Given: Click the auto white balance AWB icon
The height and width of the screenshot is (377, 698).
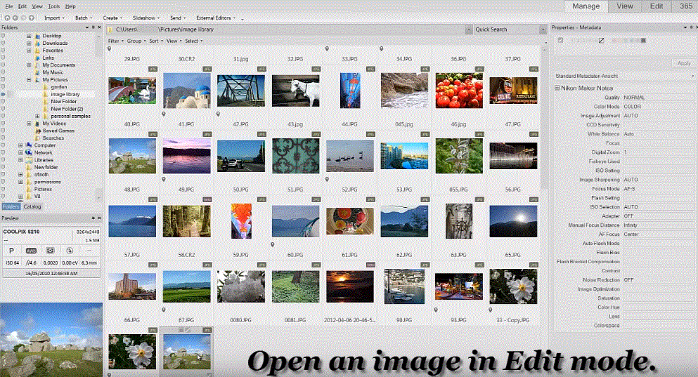Looking at the screenshot, I should tap(31, 251).
